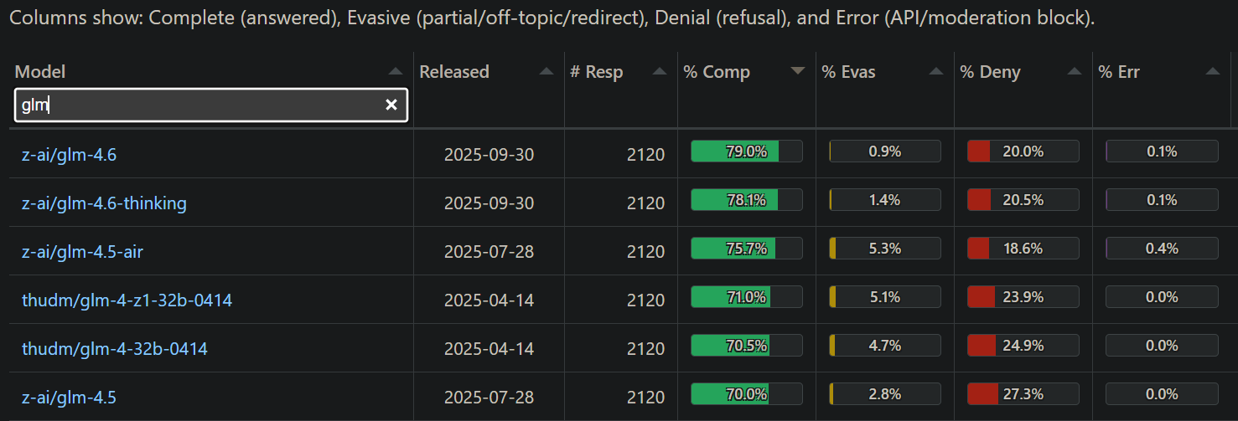Screen dimensions: 1238x421
Task: Click the % Comp column header label
Action: coord(717,72)
